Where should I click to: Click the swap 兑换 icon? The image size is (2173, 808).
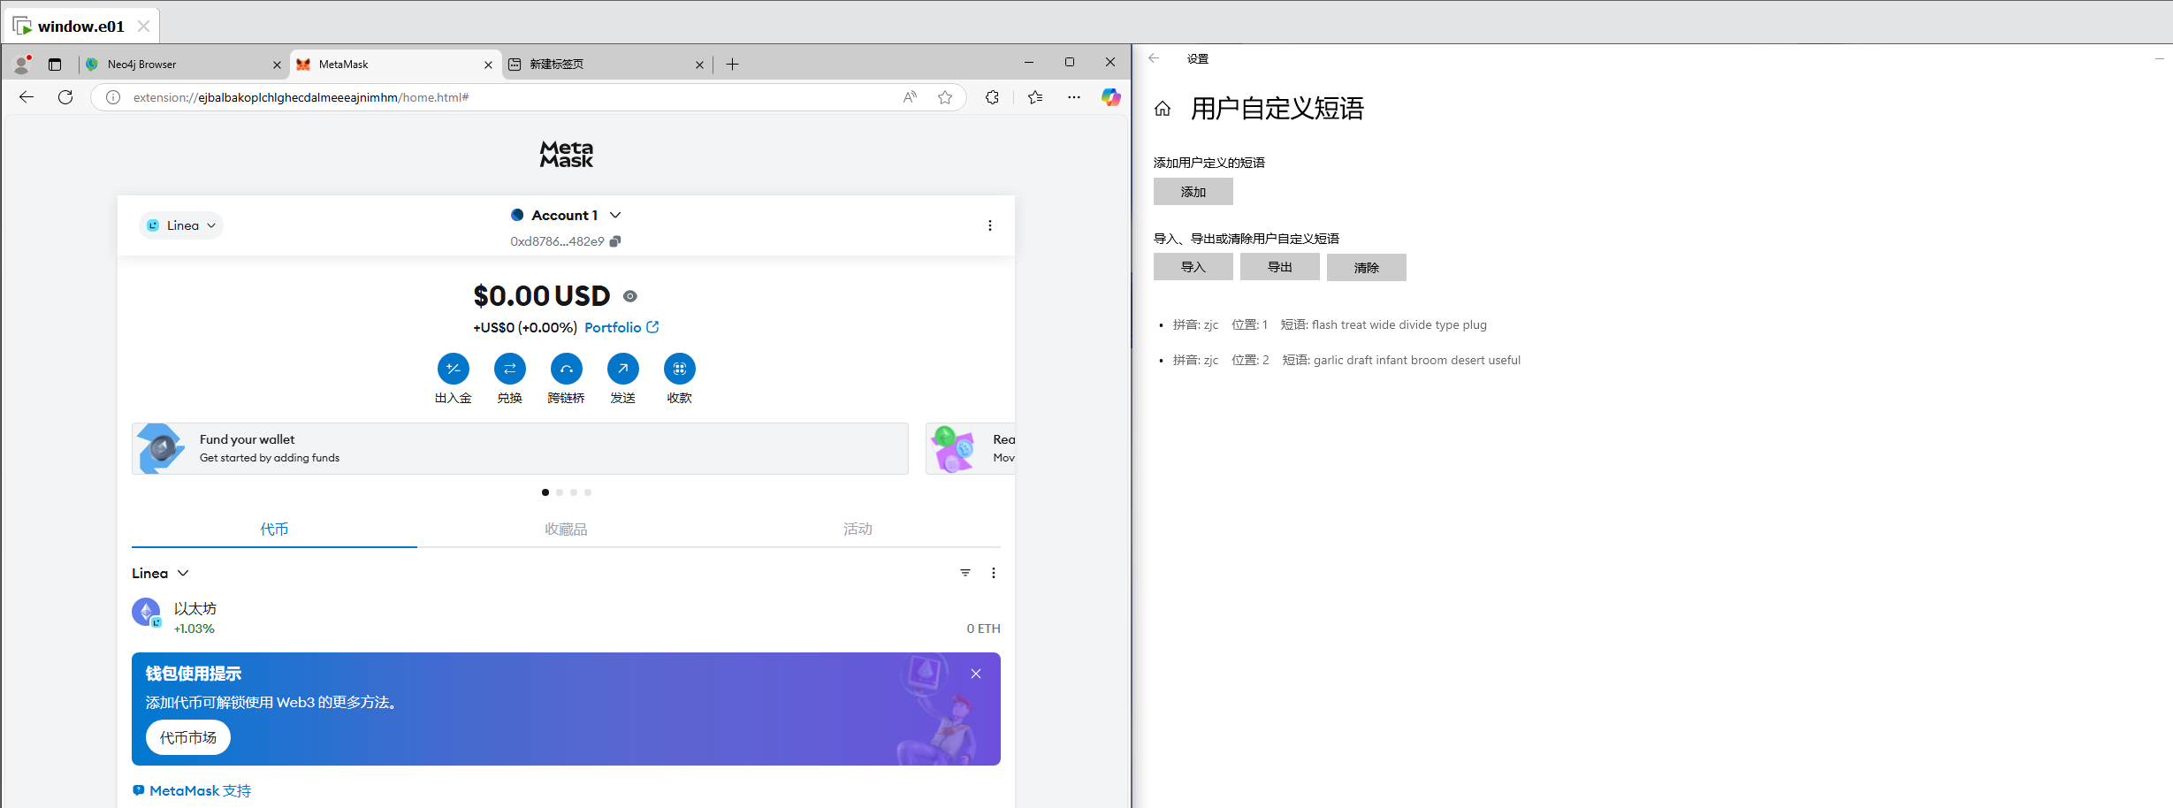coord(510,369)
